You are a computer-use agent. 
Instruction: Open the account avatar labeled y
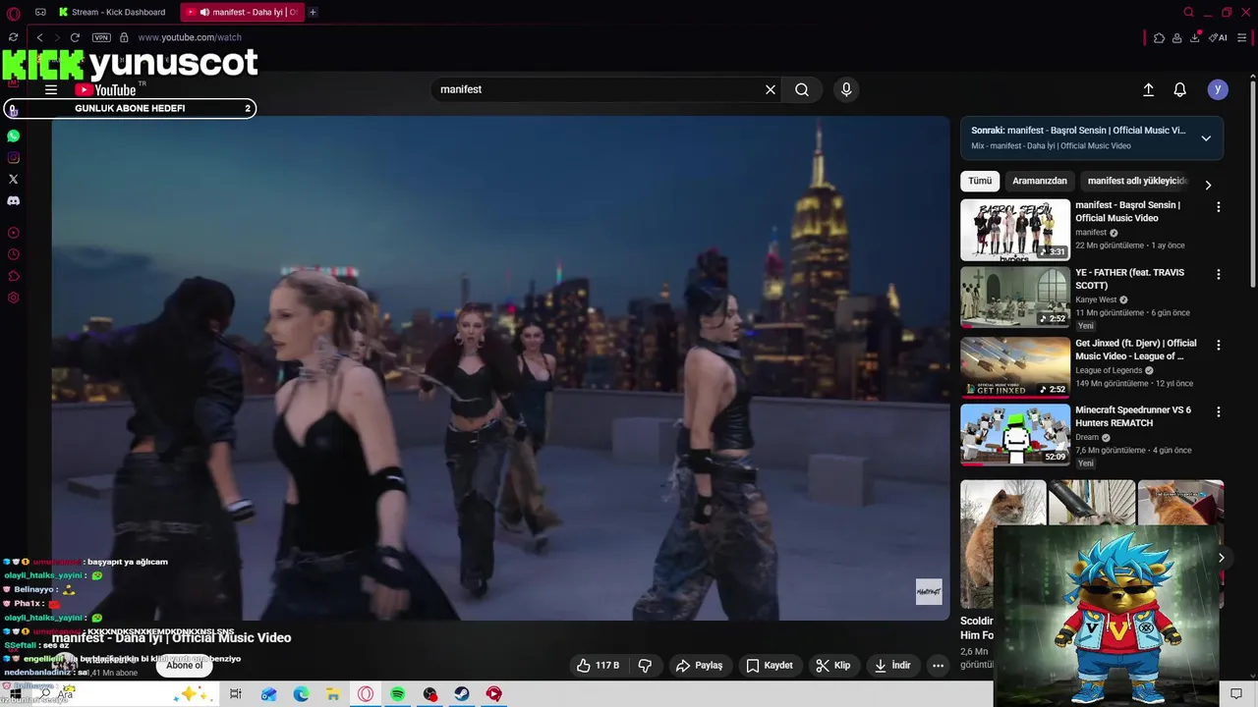tap(1218, 89)
